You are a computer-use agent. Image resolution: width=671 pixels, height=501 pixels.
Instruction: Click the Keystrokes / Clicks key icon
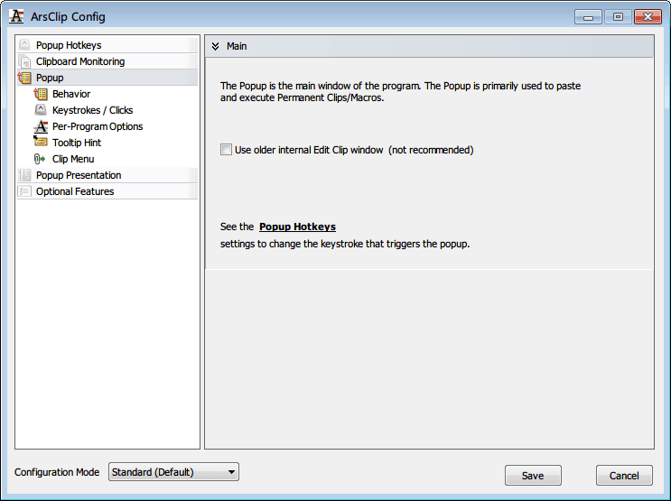point(41,110)
